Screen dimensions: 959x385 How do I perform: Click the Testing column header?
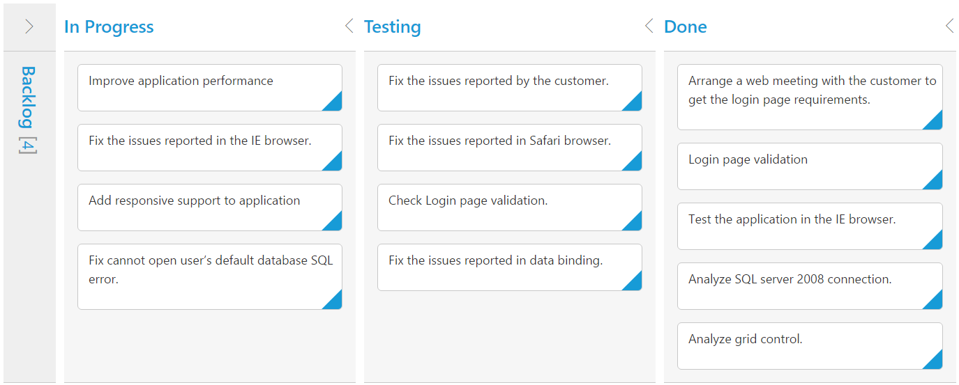coord(393,26)
